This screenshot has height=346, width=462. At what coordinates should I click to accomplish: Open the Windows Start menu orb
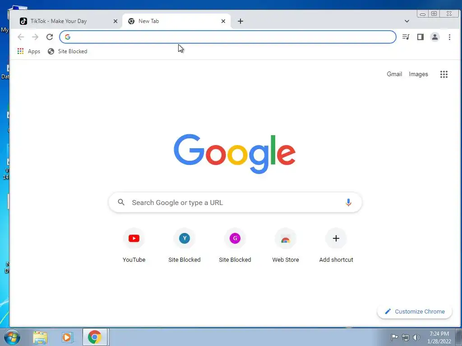click(12, 337)
